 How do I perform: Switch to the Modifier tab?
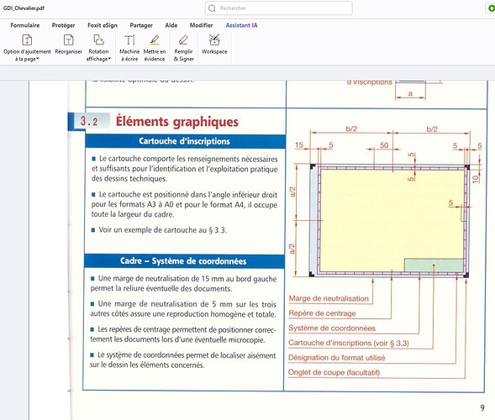[x=201, y=25]
